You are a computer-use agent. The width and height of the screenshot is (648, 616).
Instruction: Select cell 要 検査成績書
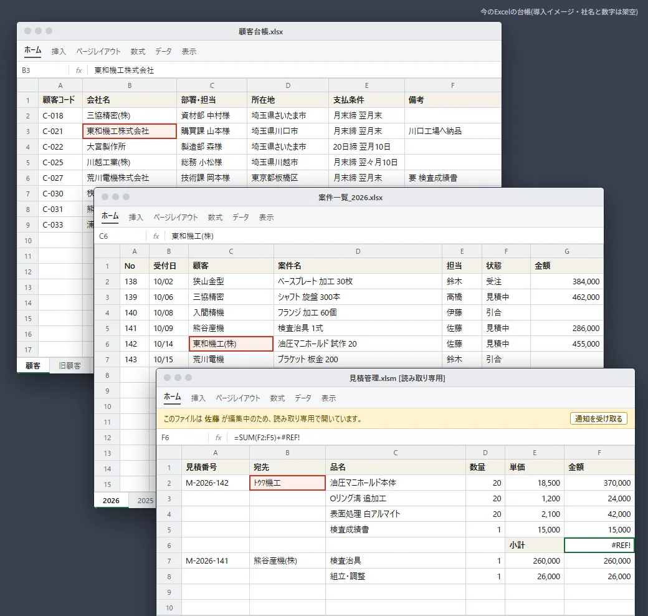[x=452, y=178]
